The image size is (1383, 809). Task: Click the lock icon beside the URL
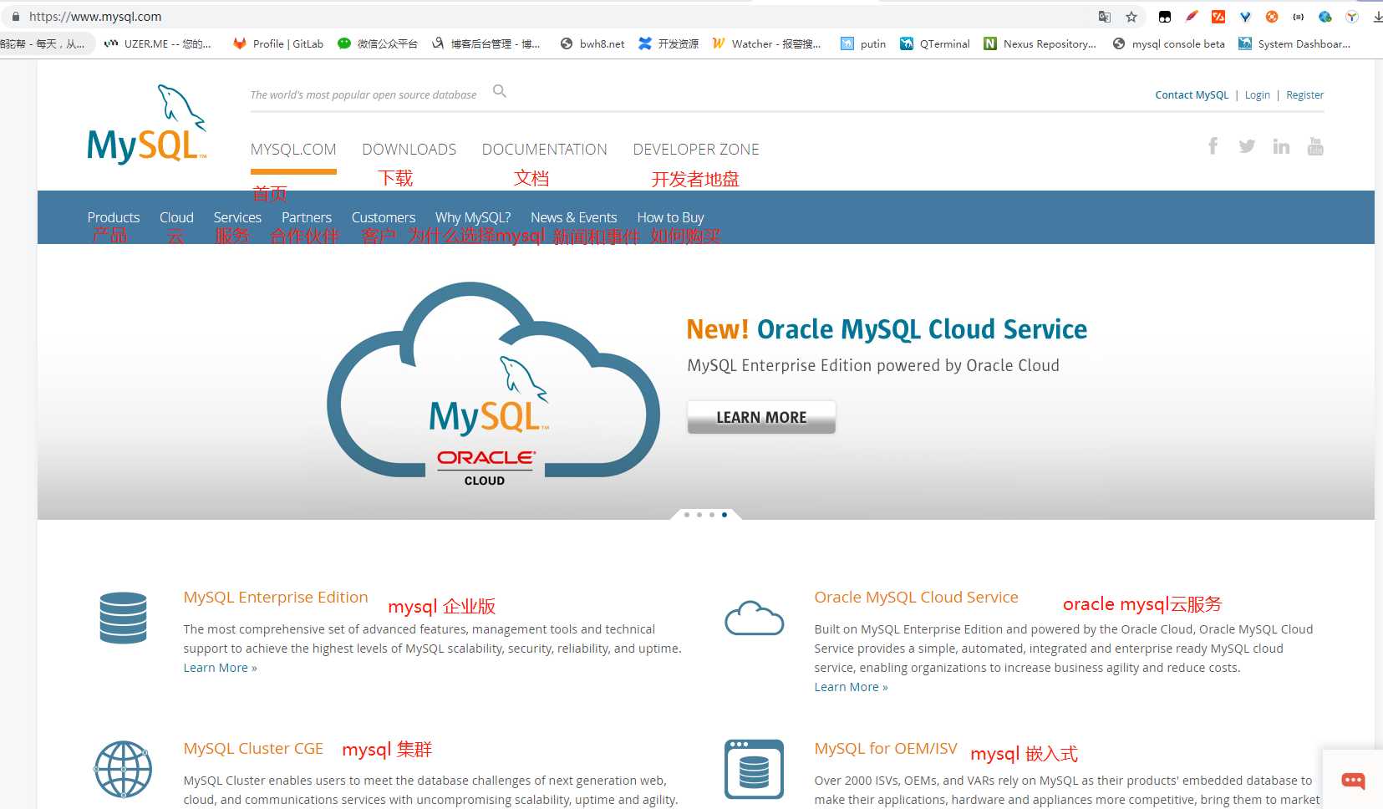pyautogui.click(x=15, y=17)
